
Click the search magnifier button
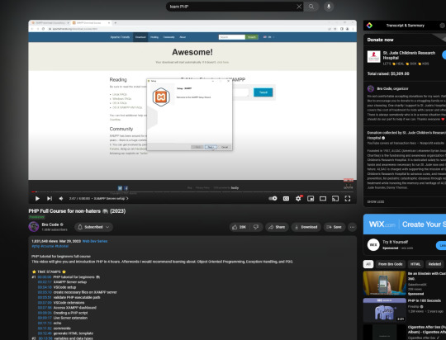pos(311,7)
